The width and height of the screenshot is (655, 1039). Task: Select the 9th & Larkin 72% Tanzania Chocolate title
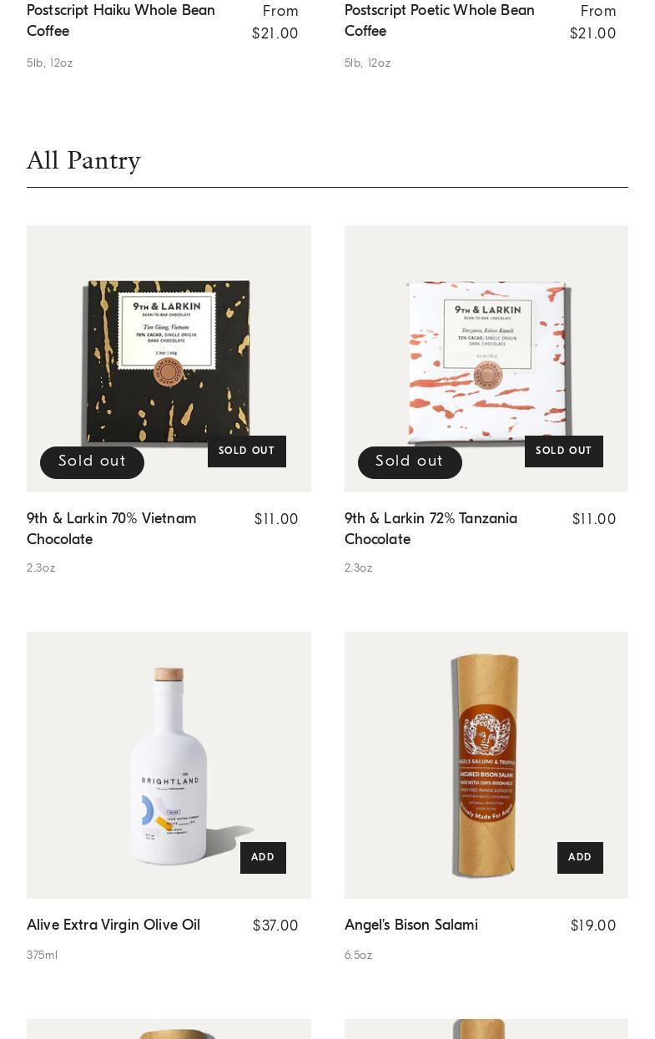(x=431, y=529)
